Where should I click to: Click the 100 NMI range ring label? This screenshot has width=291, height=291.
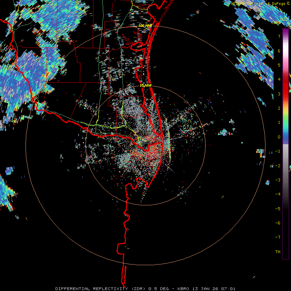tap(145, 26)
